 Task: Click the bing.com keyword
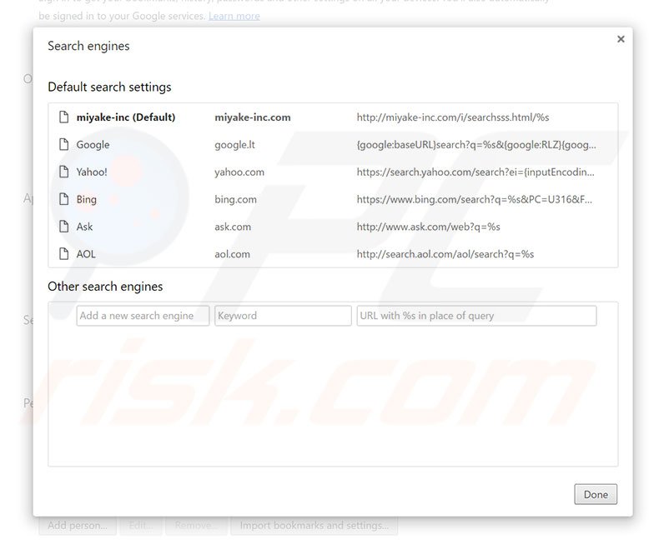[x=235, y=199]
